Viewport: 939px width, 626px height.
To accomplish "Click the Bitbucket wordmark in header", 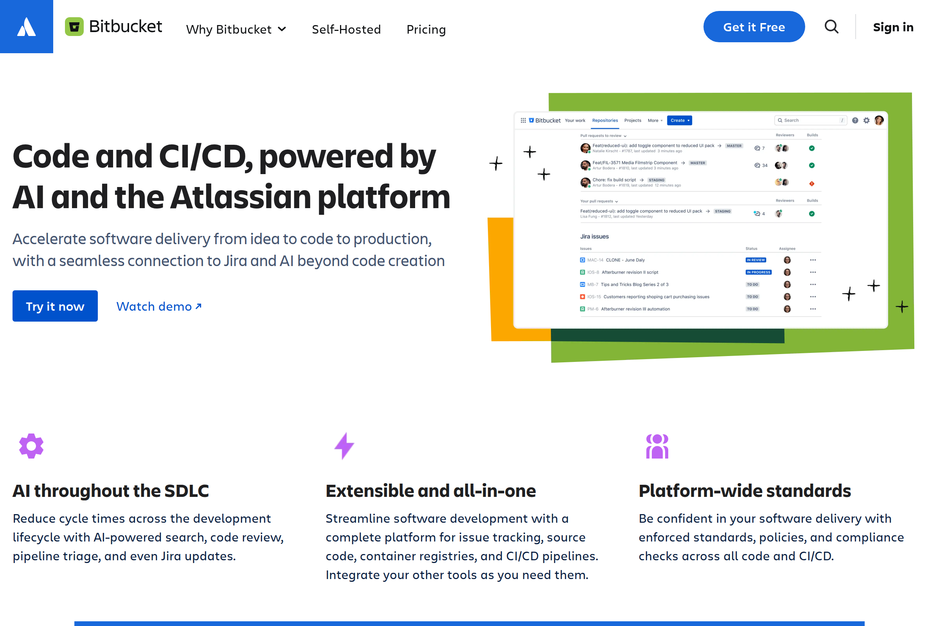I will pos(125,26).
